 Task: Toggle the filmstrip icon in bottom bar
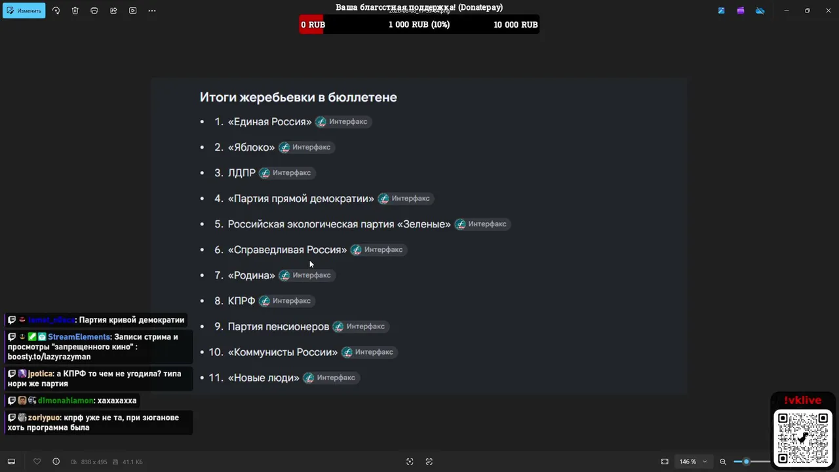(x=11, y=462)
